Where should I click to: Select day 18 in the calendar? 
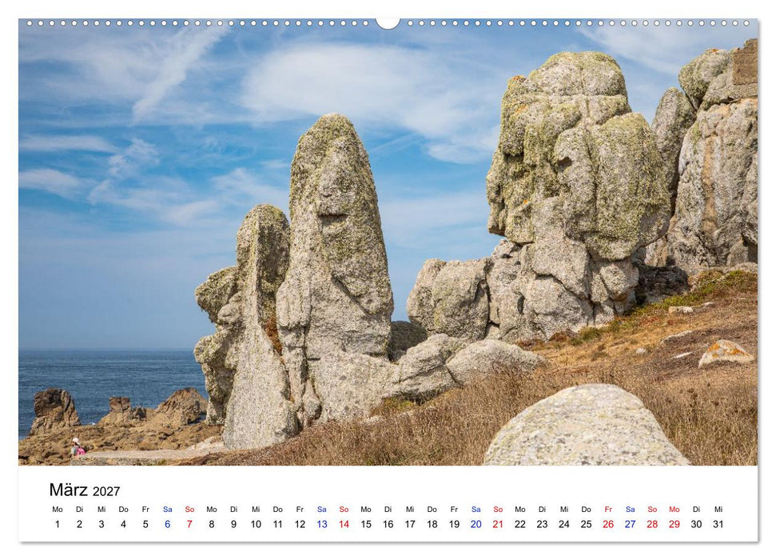(432, 524)
